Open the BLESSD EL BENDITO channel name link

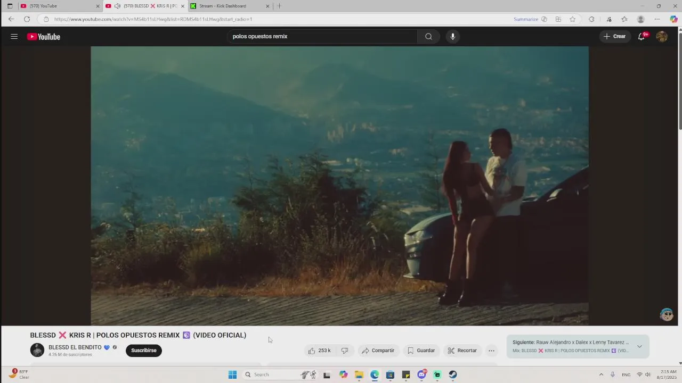point(75,347)
